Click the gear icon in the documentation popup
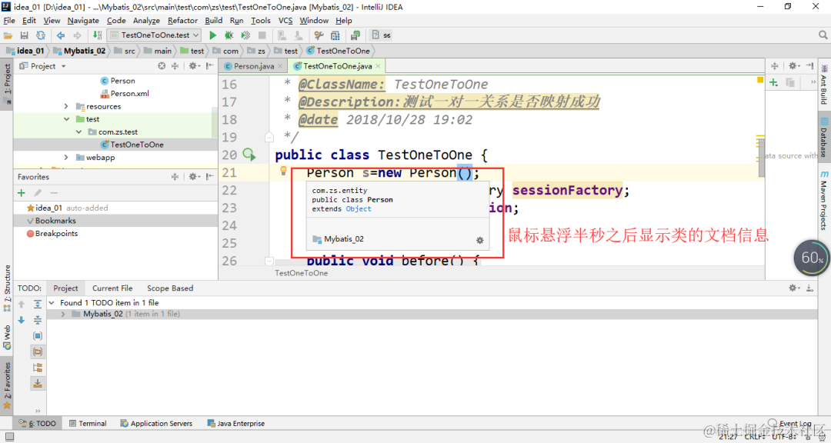Image resolution: width=831 pixels, height=443 pixels. tap(479, 240)
